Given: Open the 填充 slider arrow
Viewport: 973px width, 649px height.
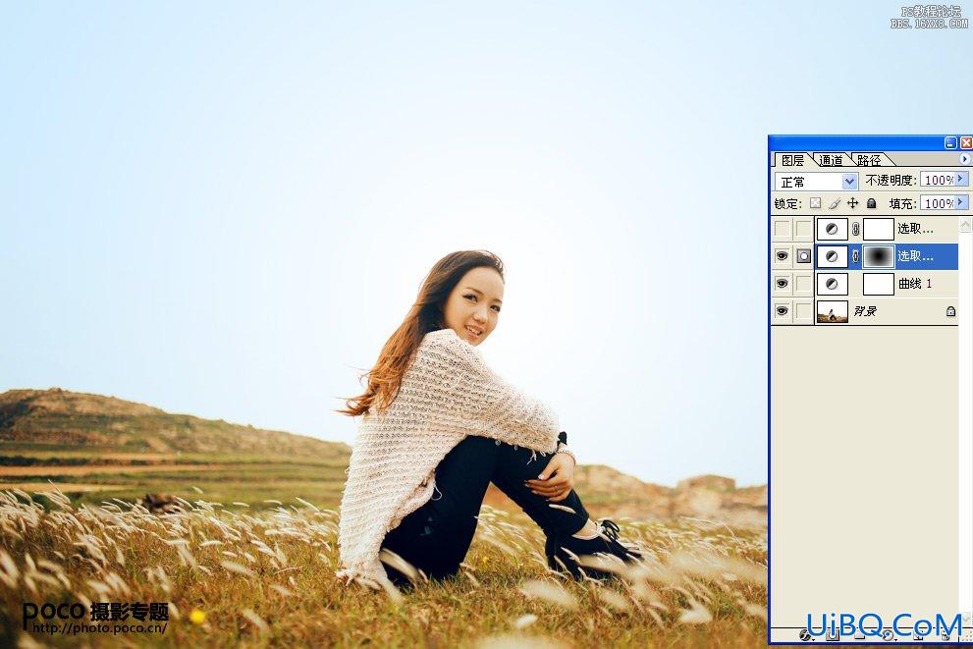Looking at the screenshot, I should coord(961,202).
